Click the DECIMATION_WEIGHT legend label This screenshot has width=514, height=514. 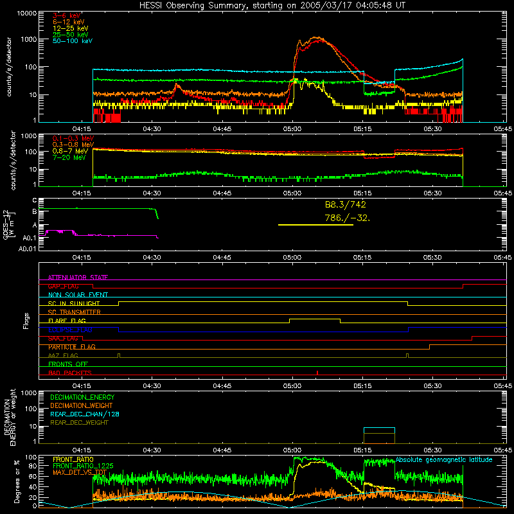point(82,405)
